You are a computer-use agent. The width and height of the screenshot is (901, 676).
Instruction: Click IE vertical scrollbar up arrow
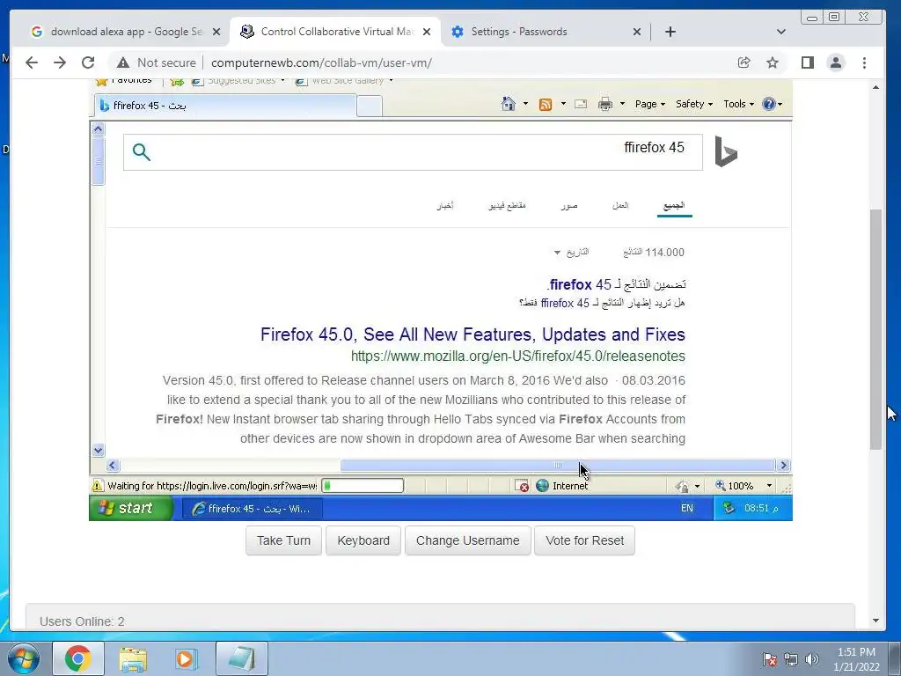(x=99, y=129)
